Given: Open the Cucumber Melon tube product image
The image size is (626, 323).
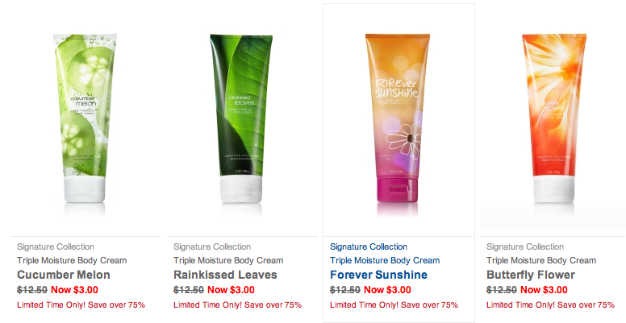Looking at the screenshot, I should 85,118.
